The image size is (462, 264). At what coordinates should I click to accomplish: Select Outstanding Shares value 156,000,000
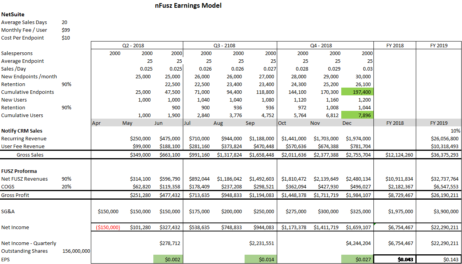[76, 251]
